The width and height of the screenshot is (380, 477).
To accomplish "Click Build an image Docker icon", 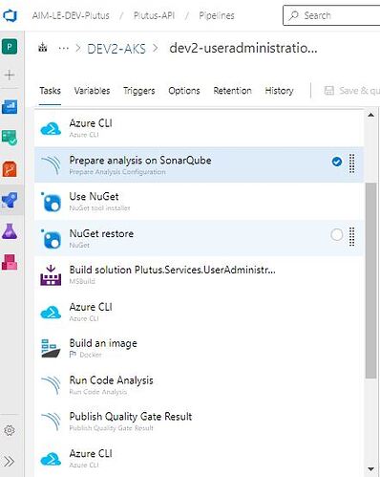I will (51, 348).
